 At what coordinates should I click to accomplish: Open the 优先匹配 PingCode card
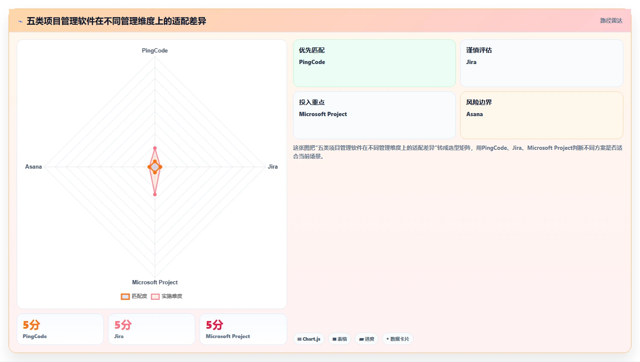tap(374, 63)
